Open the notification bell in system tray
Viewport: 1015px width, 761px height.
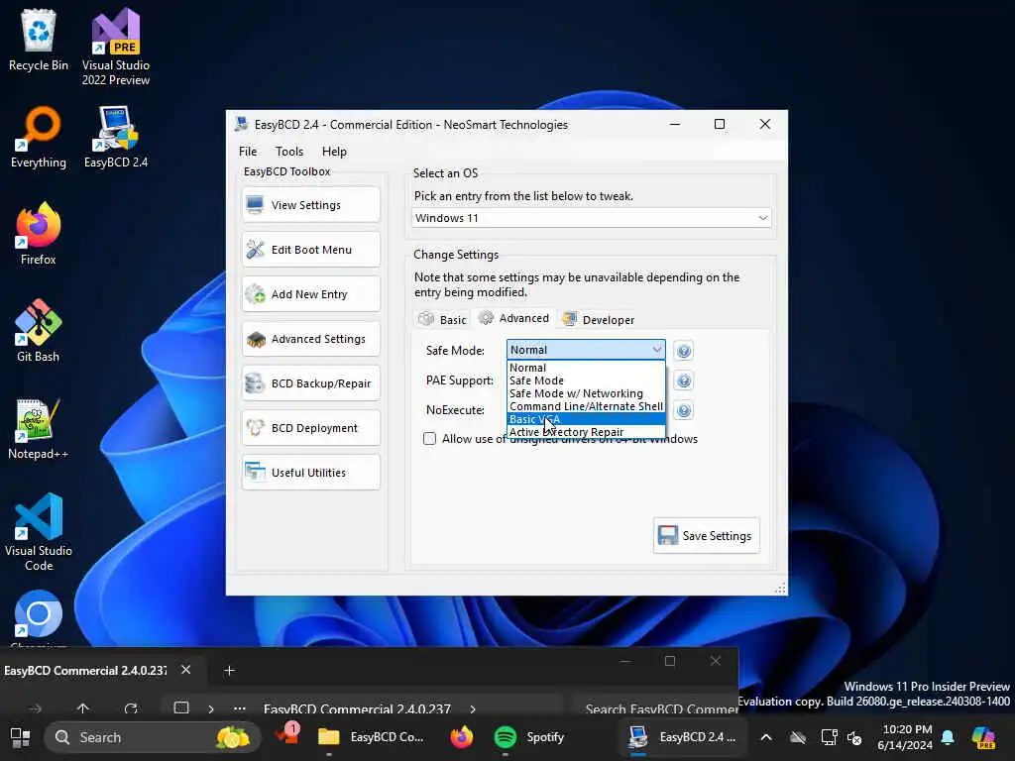coord(948,737)
